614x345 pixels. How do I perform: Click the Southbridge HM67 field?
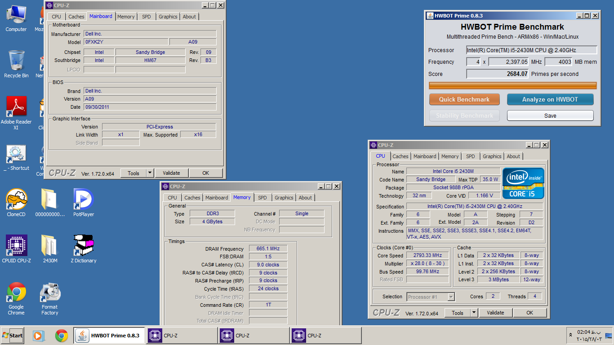[x=150, y=60]
